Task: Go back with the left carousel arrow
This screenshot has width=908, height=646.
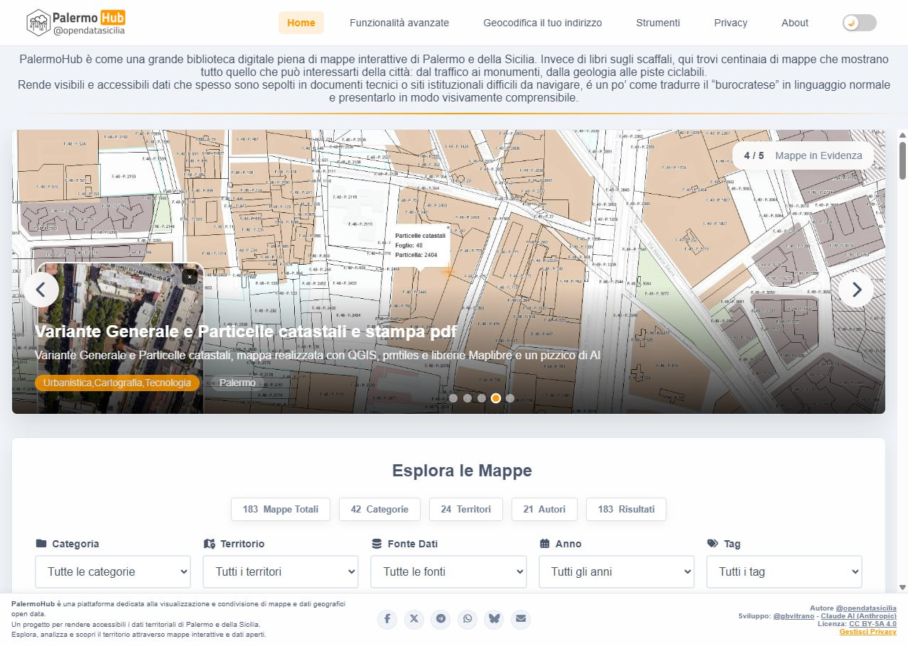Action: click(x=41, y=290)
